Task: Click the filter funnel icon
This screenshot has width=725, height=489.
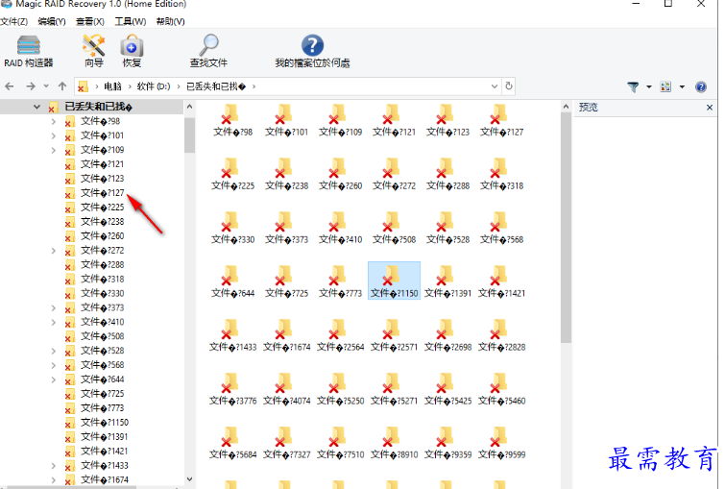Action: [633, 86]
